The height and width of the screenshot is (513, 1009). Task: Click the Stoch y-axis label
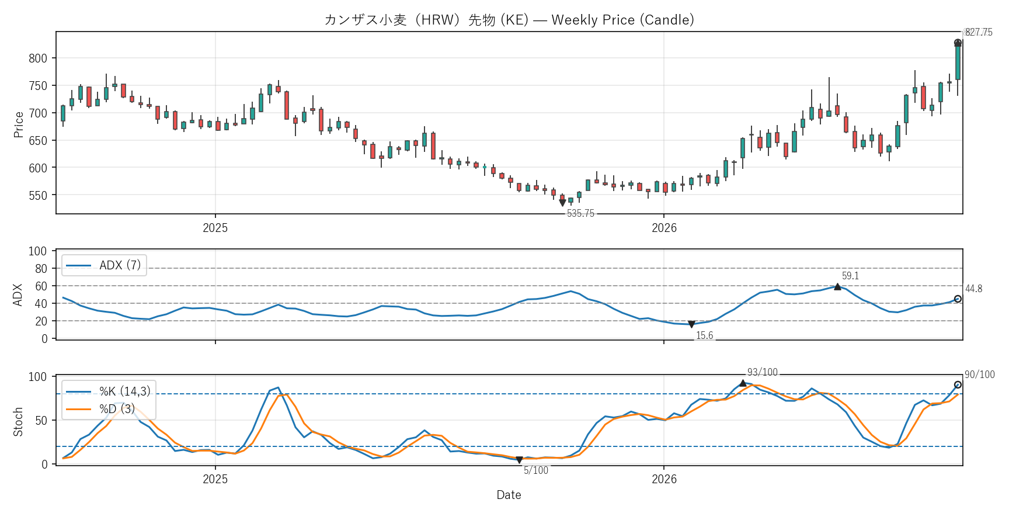point(18,422)
